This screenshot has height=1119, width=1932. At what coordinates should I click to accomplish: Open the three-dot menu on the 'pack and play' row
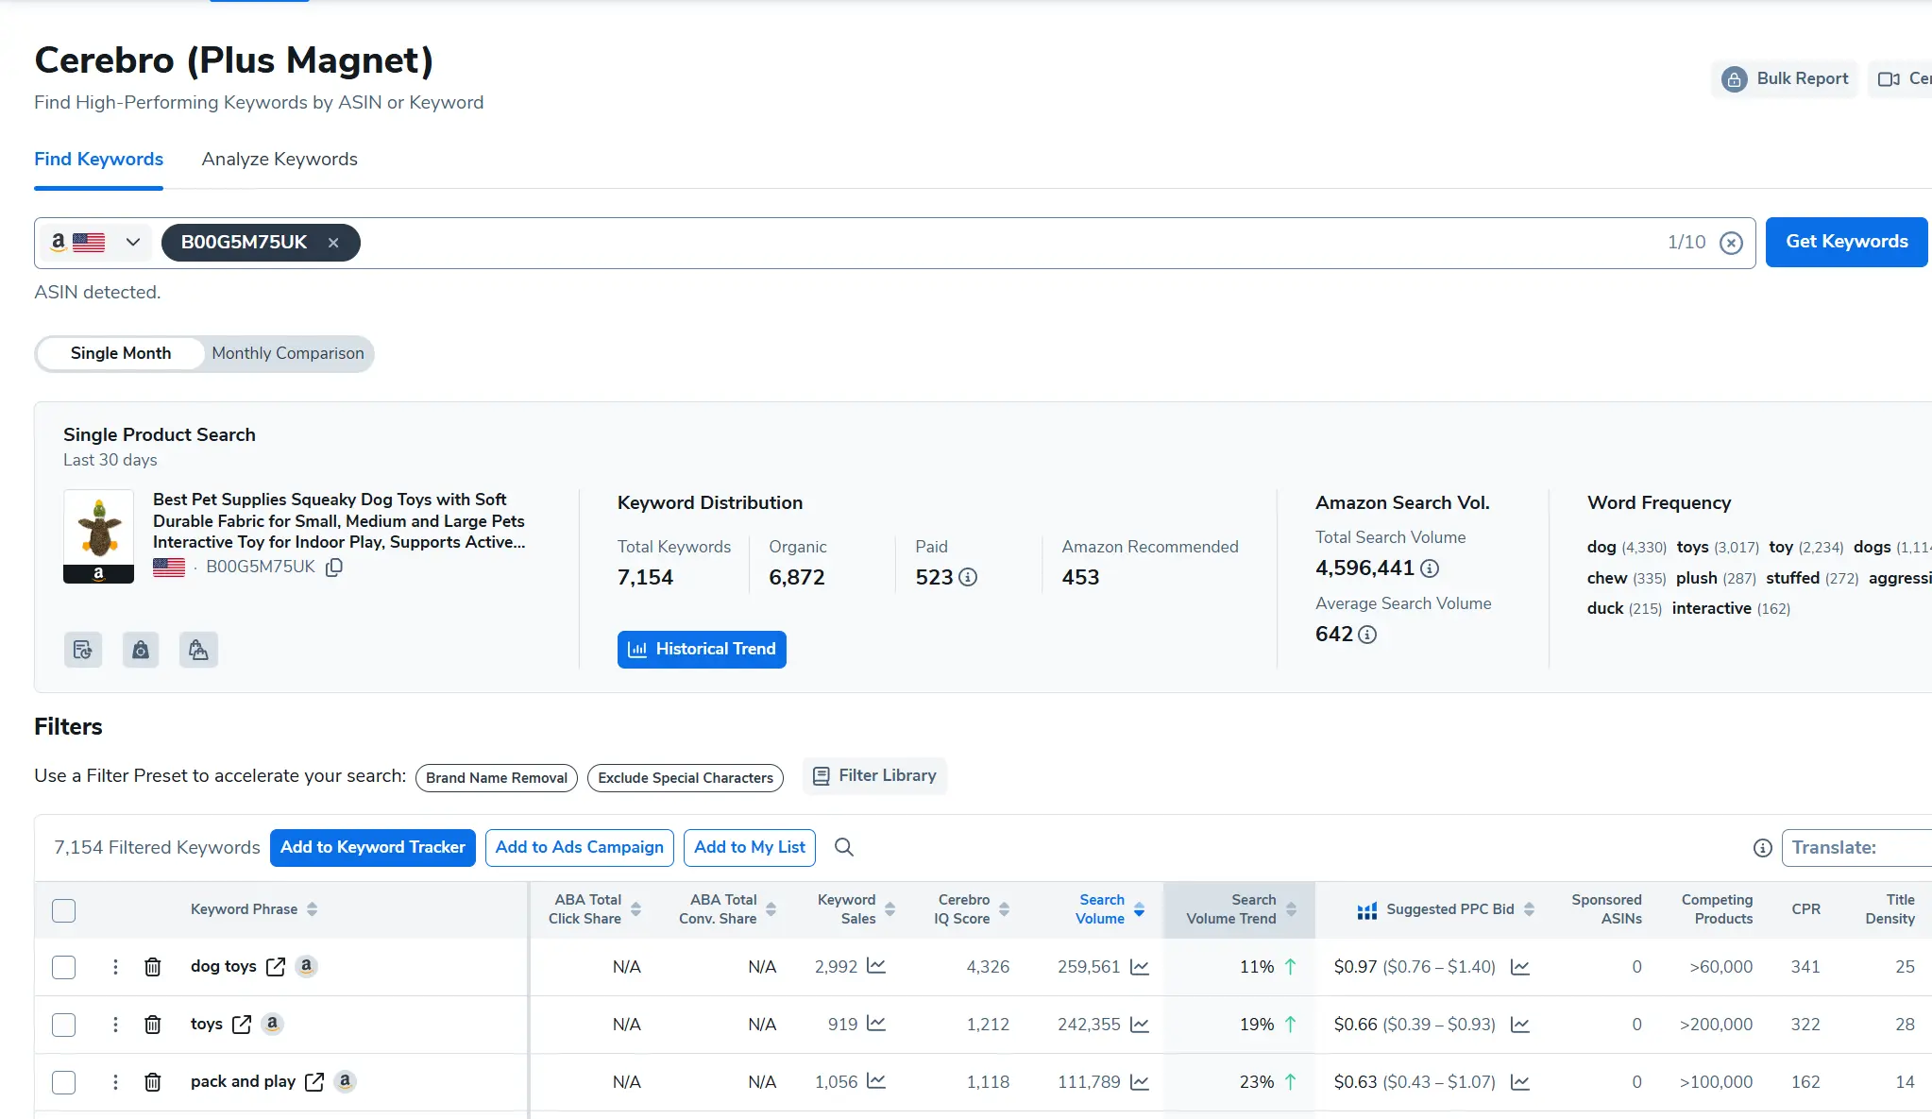115,1082
